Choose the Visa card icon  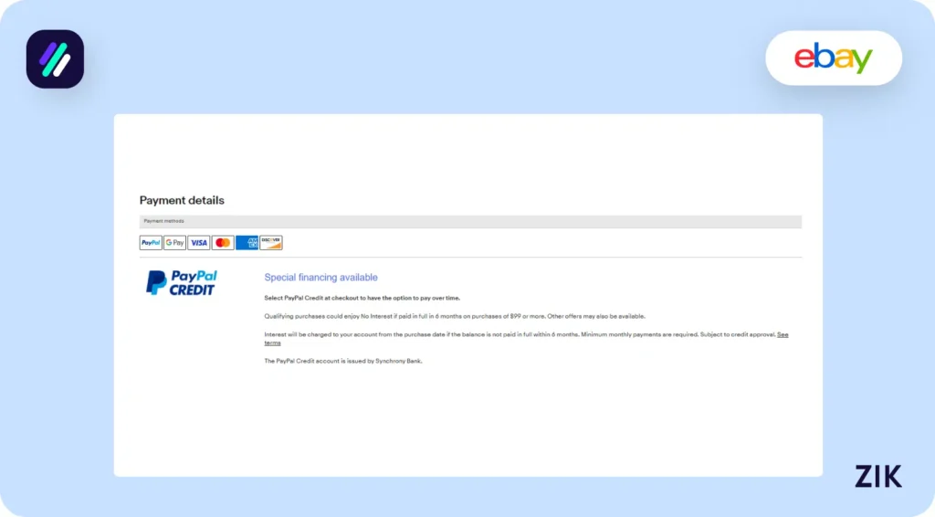click(x=198, y=243)
